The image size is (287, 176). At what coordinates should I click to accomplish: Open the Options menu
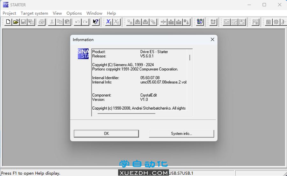(74, 13)
